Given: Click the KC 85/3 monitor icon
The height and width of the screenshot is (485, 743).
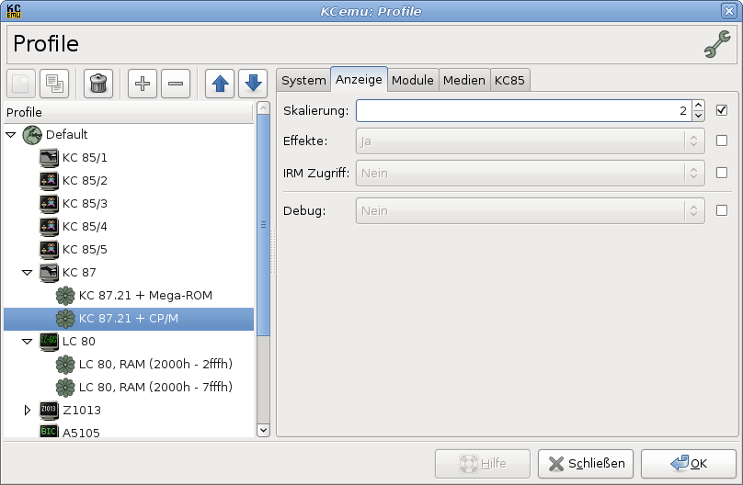Looking at the screenshot, I should tap(49, 204).
